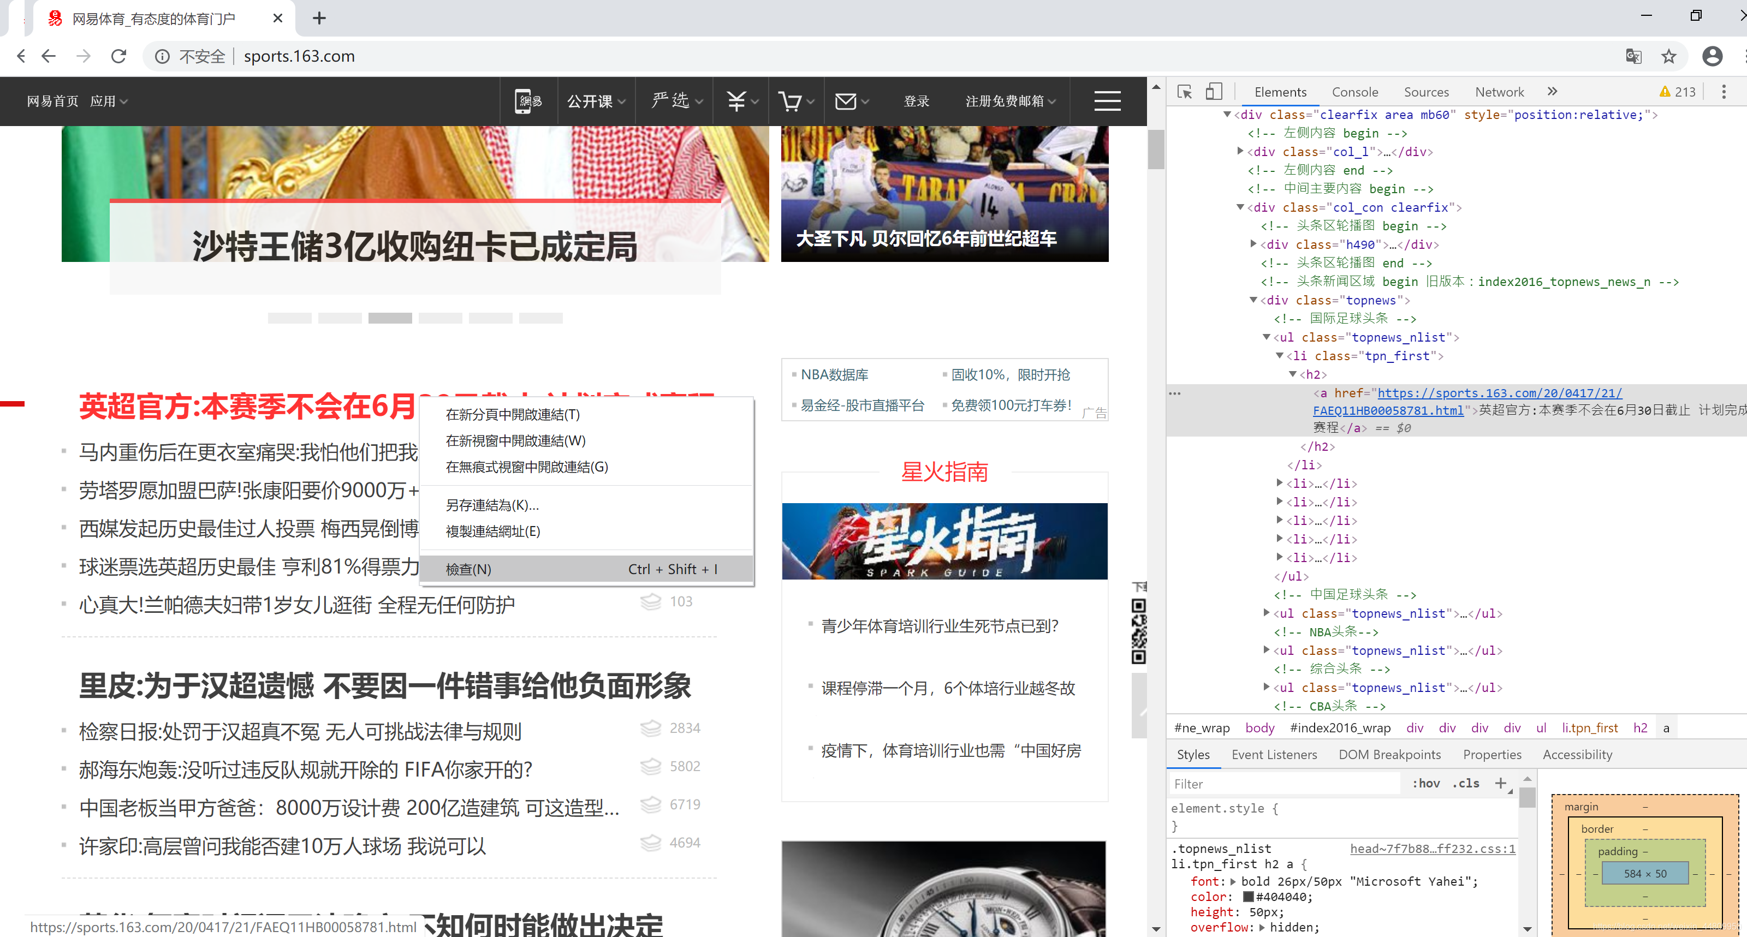Click the 网易首页 link
Screen dimensions: 1747x937
click(52, 101)
